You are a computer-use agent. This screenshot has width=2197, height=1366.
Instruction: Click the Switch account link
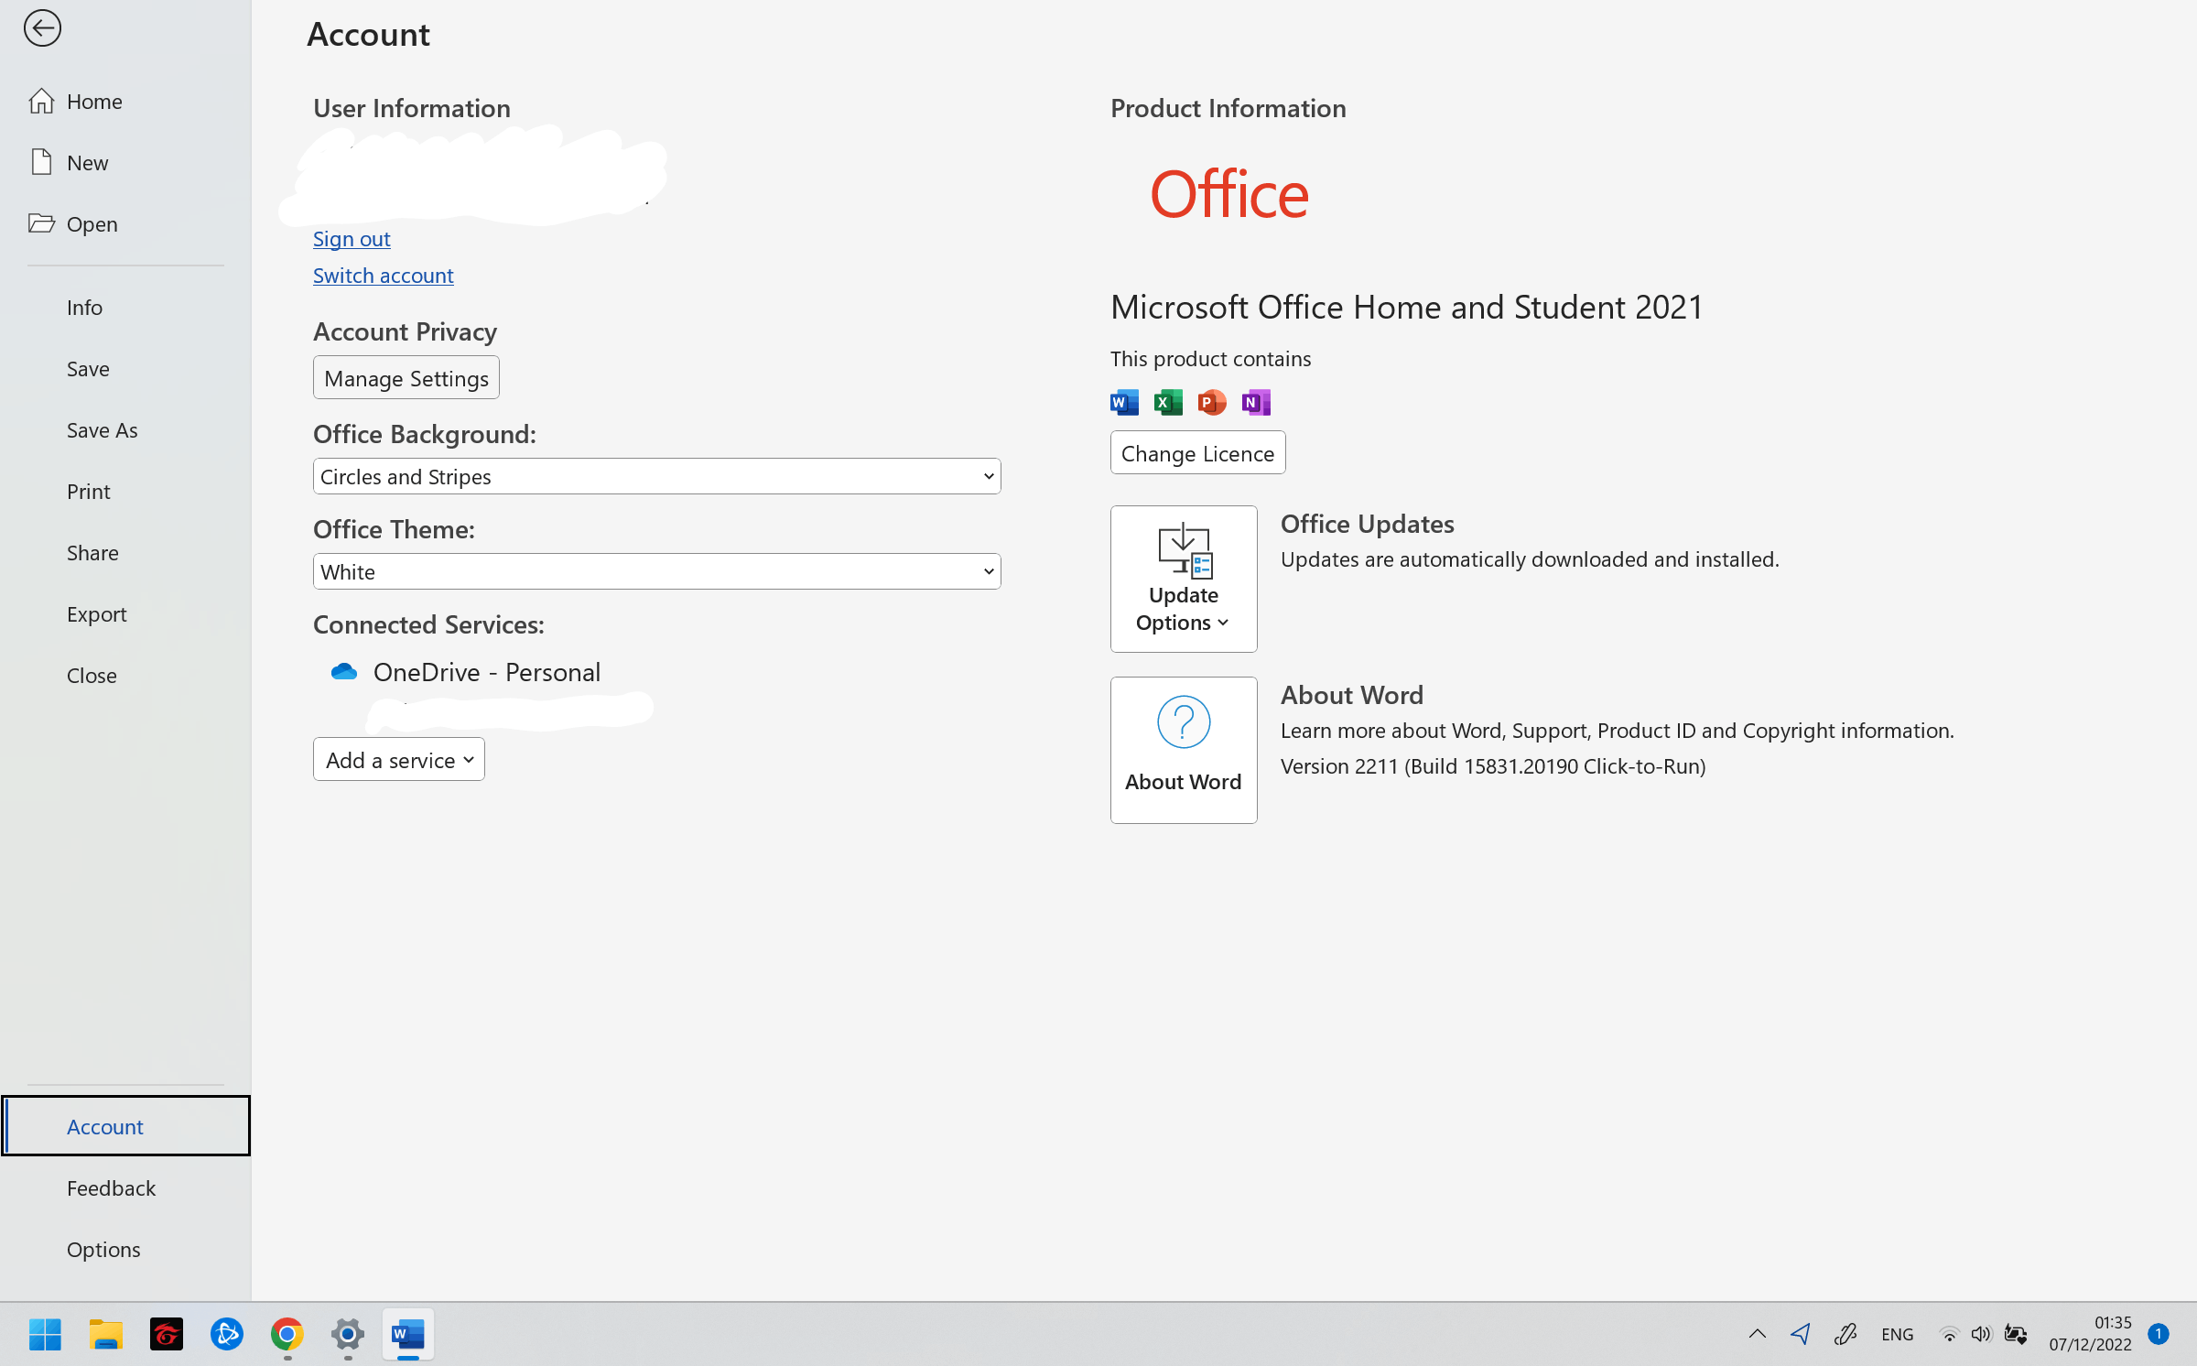click(x=383, y=276)
